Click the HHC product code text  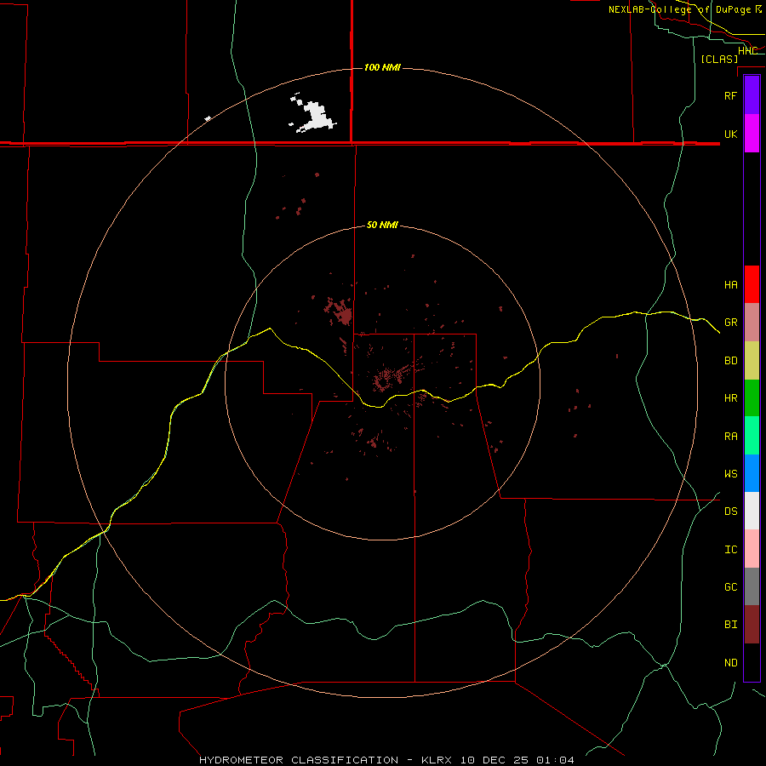[747, 50]
